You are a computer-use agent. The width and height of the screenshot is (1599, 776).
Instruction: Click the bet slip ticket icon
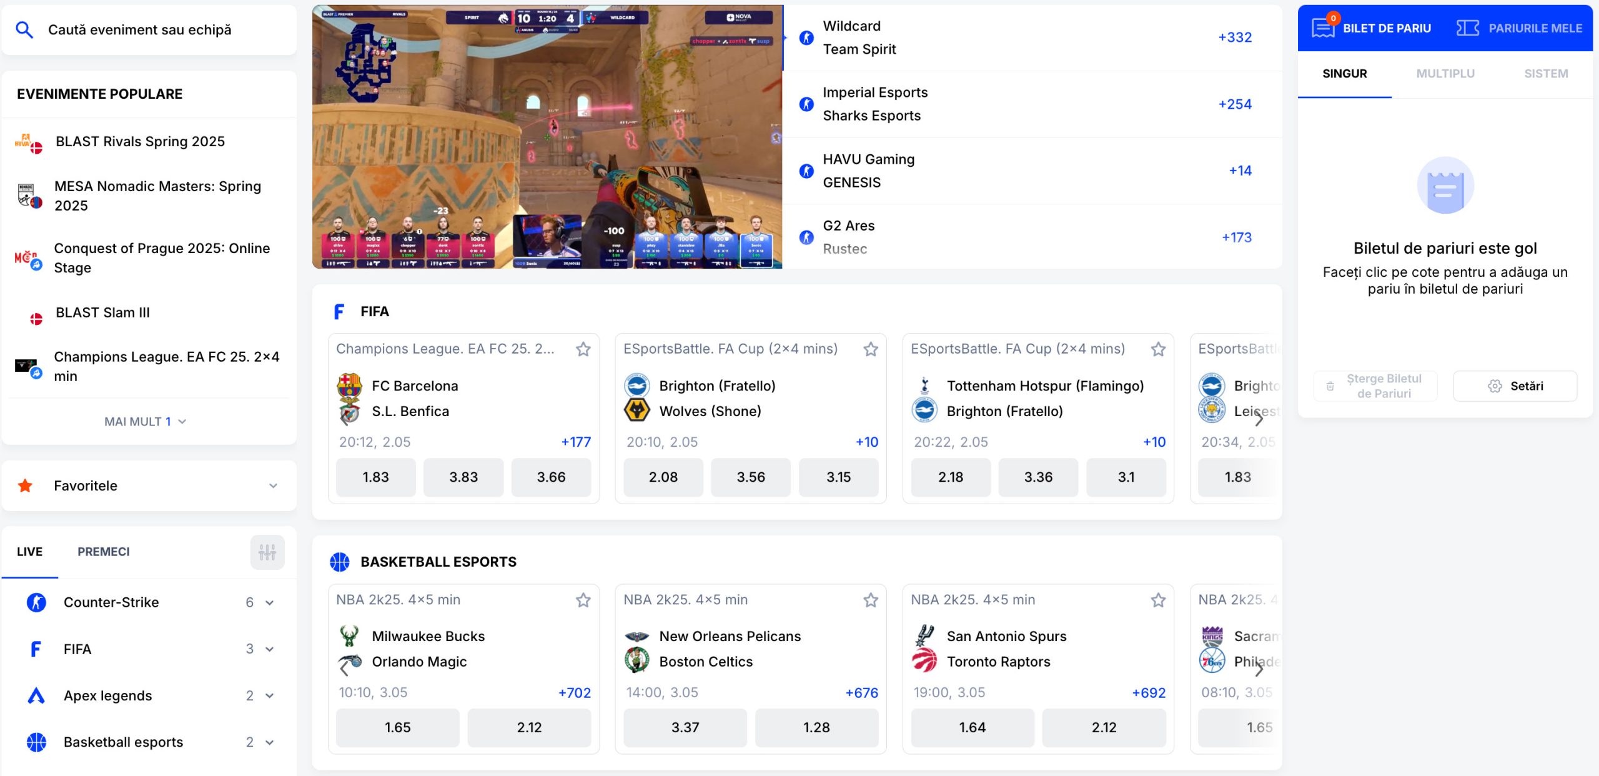point(1323,27)
